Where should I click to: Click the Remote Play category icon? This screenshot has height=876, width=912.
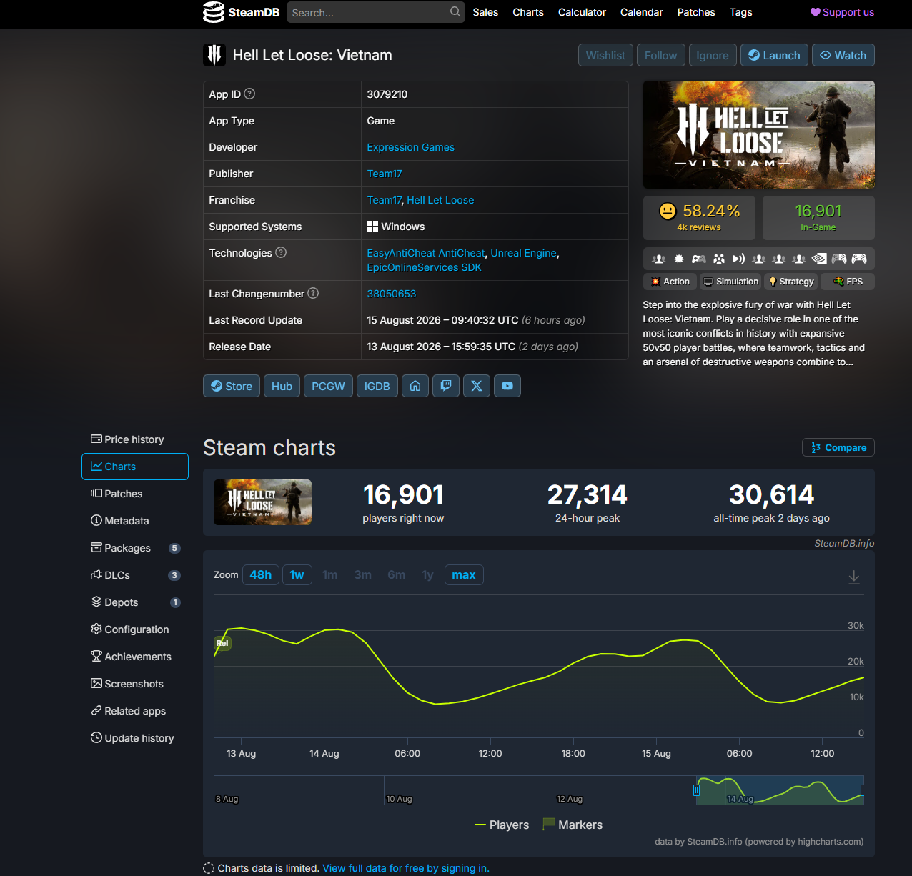[739, 259]
